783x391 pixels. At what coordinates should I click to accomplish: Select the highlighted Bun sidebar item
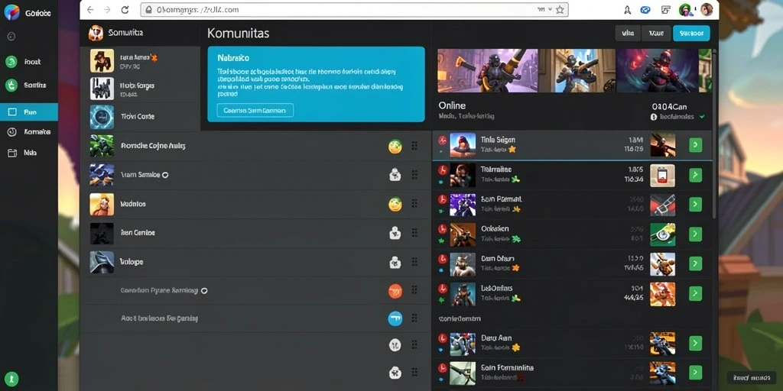click(29, 112)
